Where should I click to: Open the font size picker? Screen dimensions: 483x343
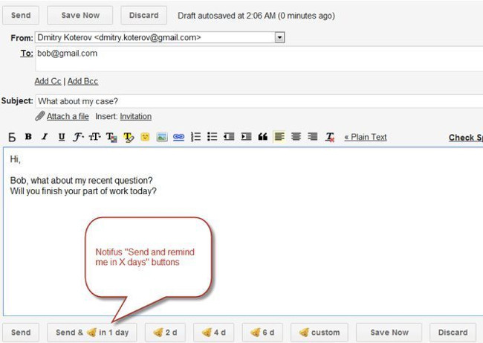[94, 137]
